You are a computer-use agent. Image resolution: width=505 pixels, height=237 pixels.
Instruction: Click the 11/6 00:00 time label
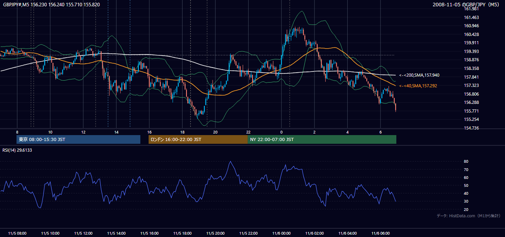[x=281, y=233]
